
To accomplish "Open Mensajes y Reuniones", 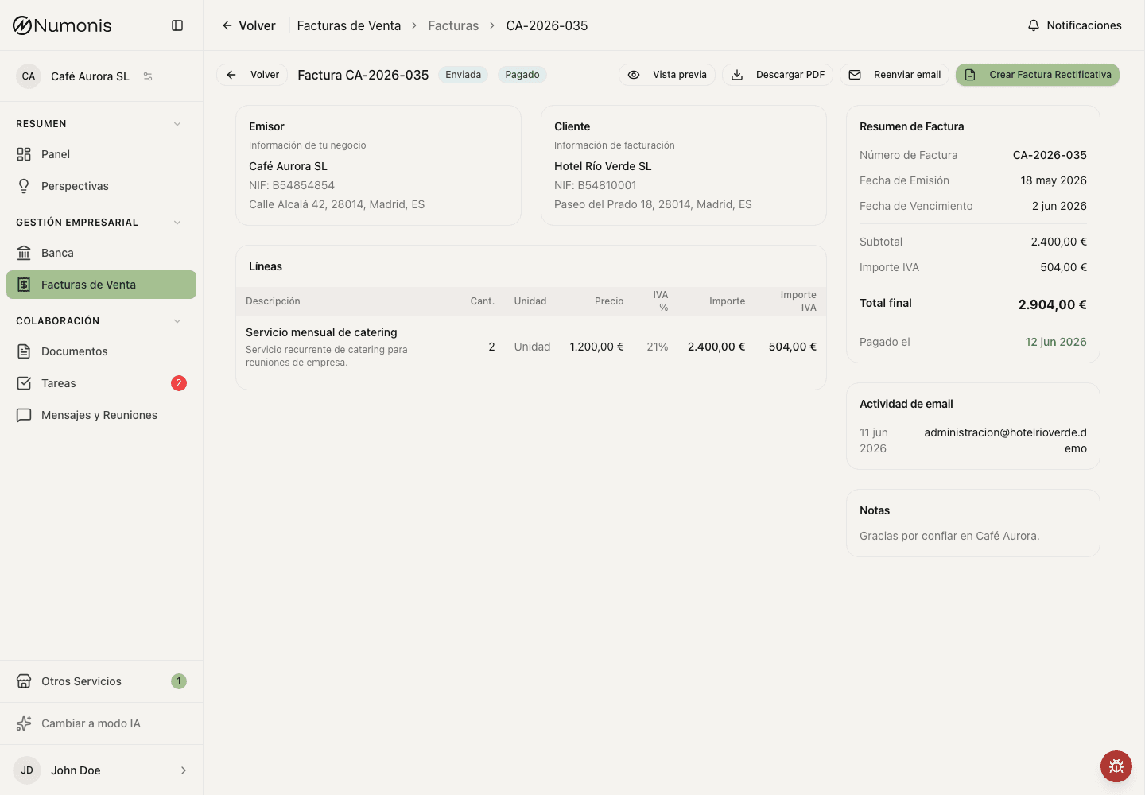I will pos(101,415).
